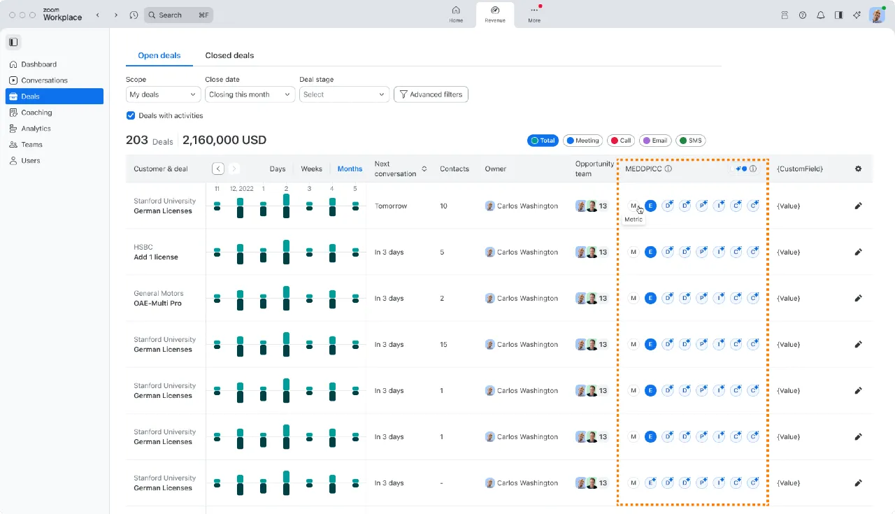
Task: Toggle the Total activity filter
Action: coord(543,141)
